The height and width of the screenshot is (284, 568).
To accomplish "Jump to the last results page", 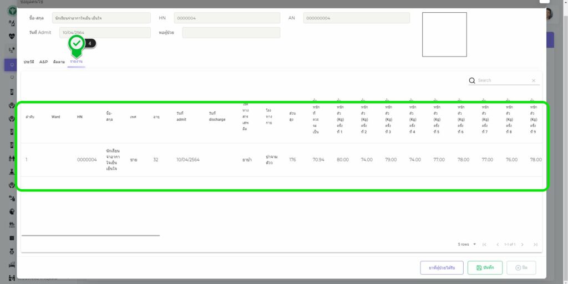I will 535,244.
